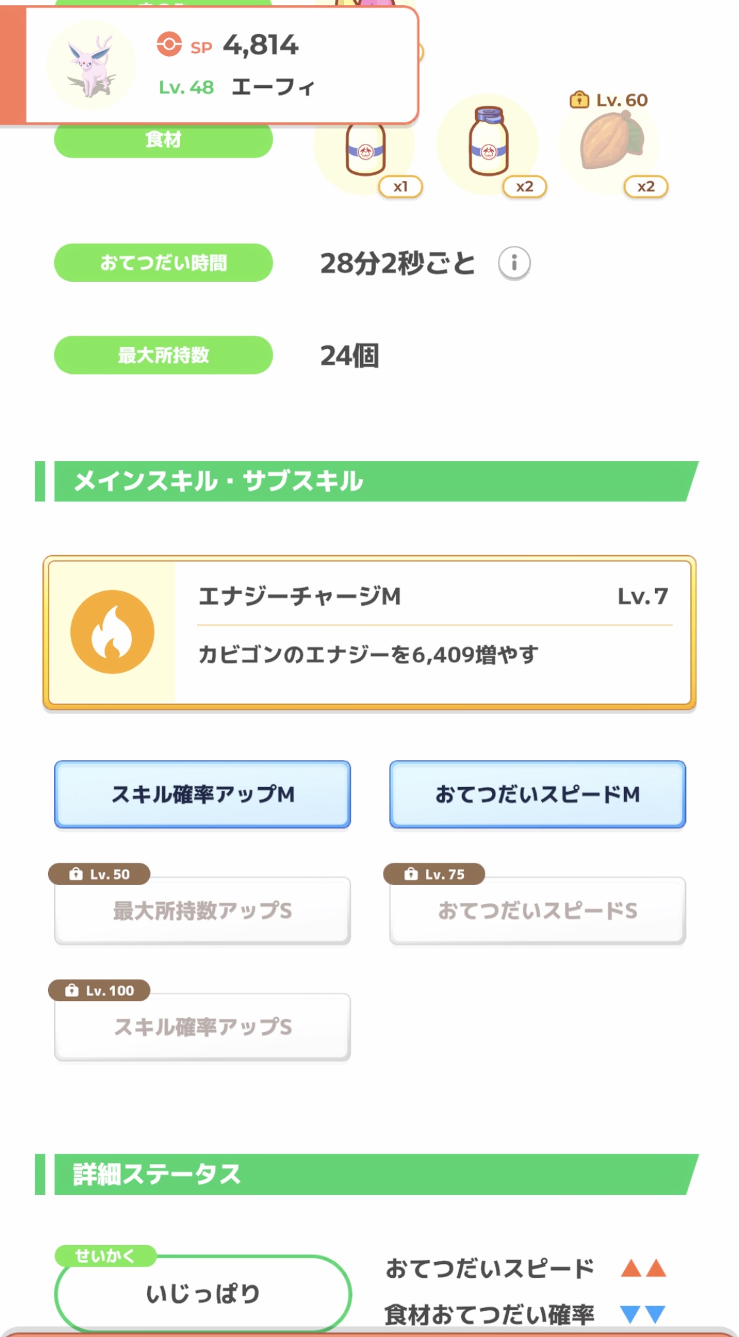Tap the 最大所持数 green label

click(163, 355)
